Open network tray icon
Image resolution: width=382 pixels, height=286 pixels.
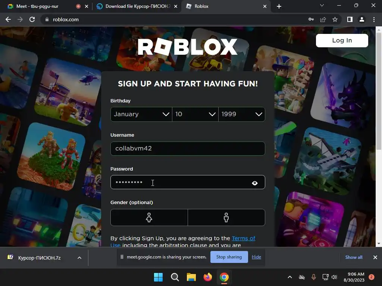(x=325, y=277)
